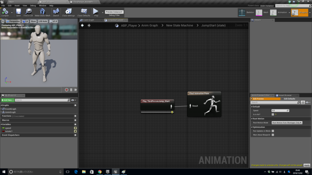
Task: Open the LOD Auto menu button
Action: click(x=43, y=21)
